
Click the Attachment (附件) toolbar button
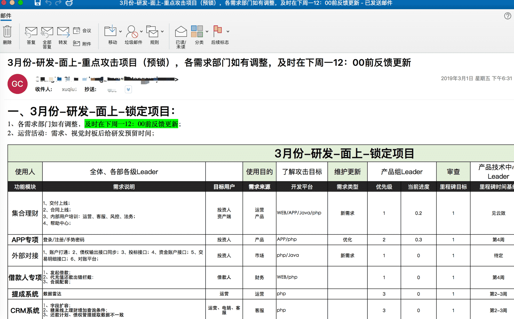(x=82, y=44)
